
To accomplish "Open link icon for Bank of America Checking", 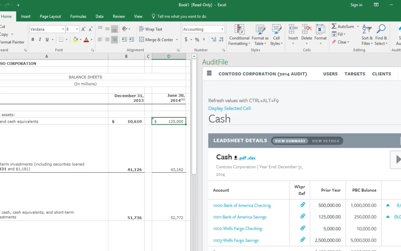I will [x=303, y=205].
